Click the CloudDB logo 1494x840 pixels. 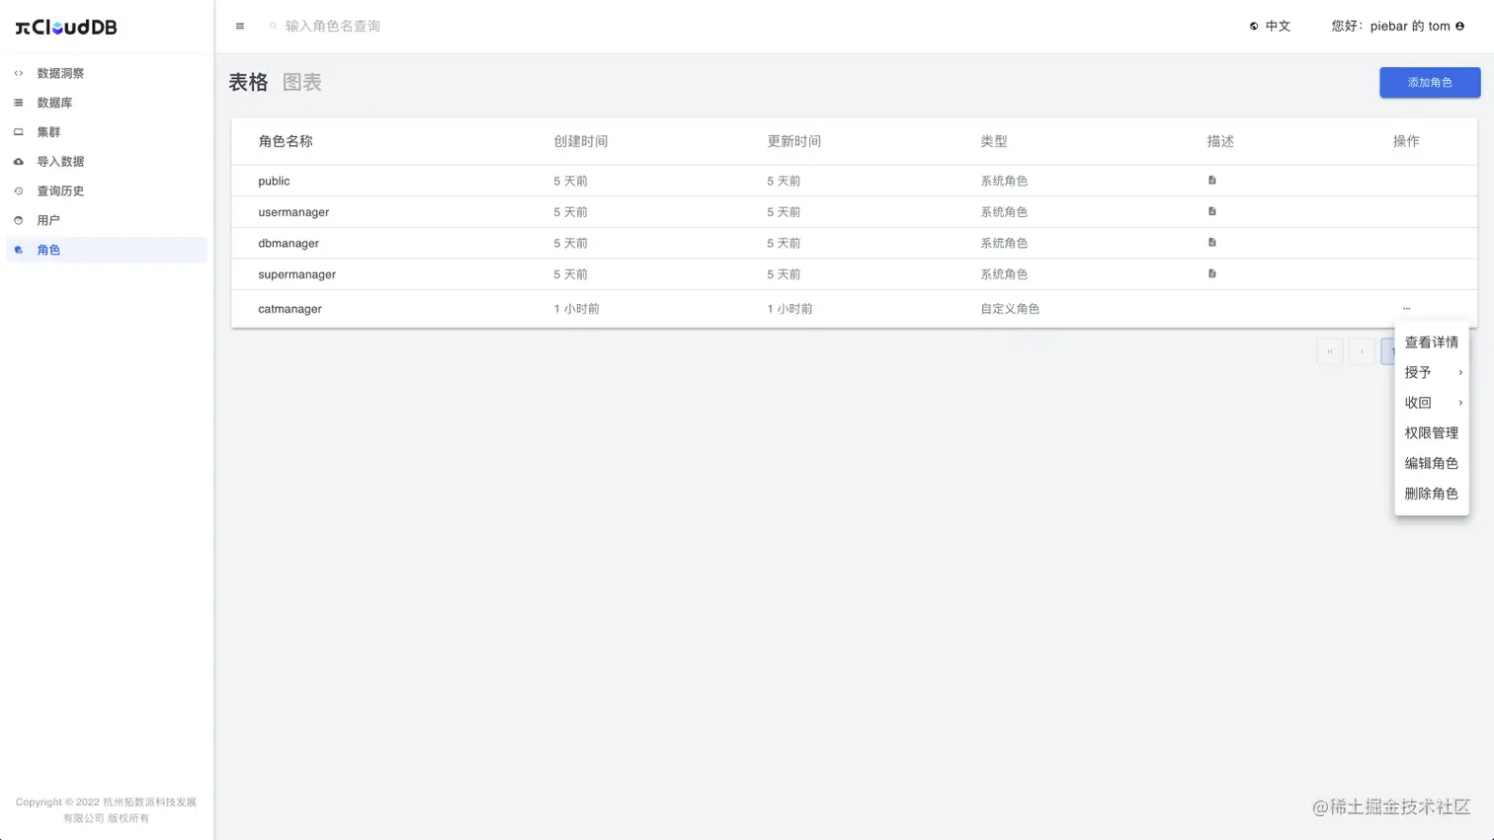click(x=66, y=28)
